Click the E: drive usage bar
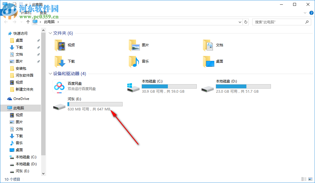The height and width of the screenshot is (183, 315). point(95,104)
